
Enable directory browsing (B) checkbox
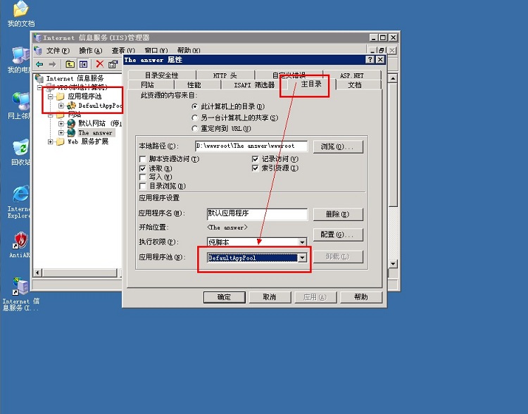143,187
